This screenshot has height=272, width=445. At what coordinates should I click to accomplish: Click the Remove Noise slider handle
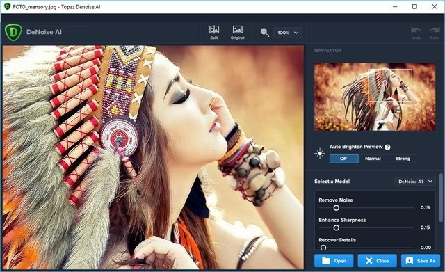(x=337, y=208)
